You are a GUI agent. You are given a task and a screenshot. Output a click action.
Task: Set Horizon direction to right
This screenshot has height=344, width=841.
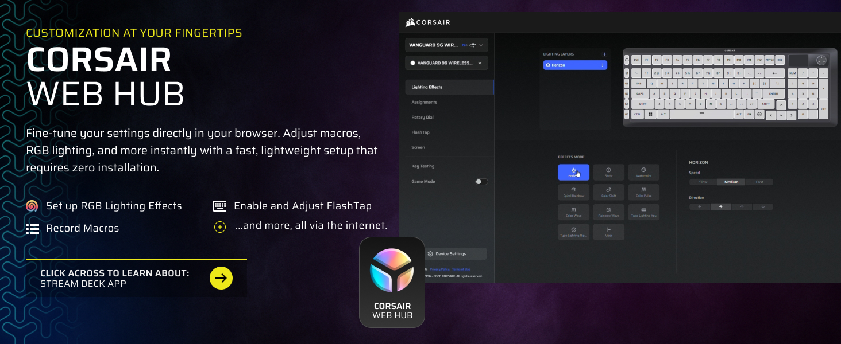(721, 206)
